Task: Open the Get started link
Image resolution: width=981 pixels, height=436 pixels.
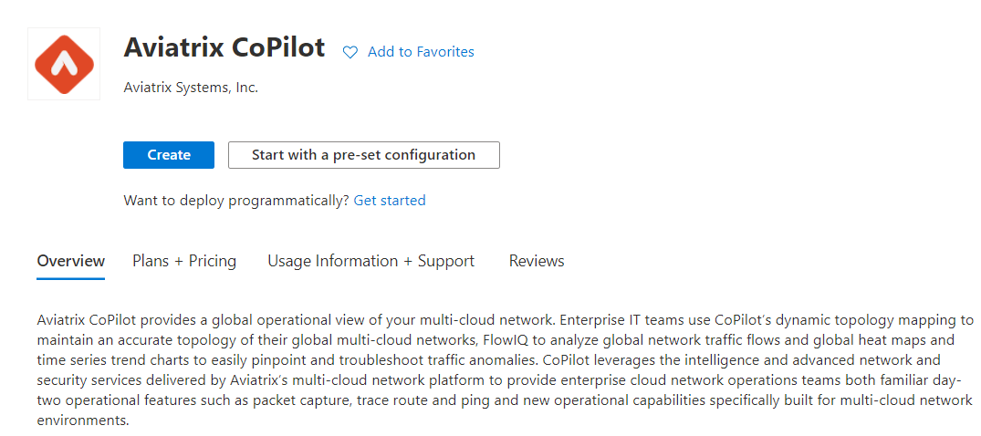Action: pyautogui.click(x=390, y=201)
